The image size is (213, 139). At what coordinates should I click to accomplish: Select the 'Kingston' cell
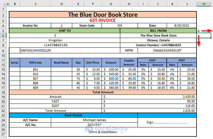coord(65,40)
